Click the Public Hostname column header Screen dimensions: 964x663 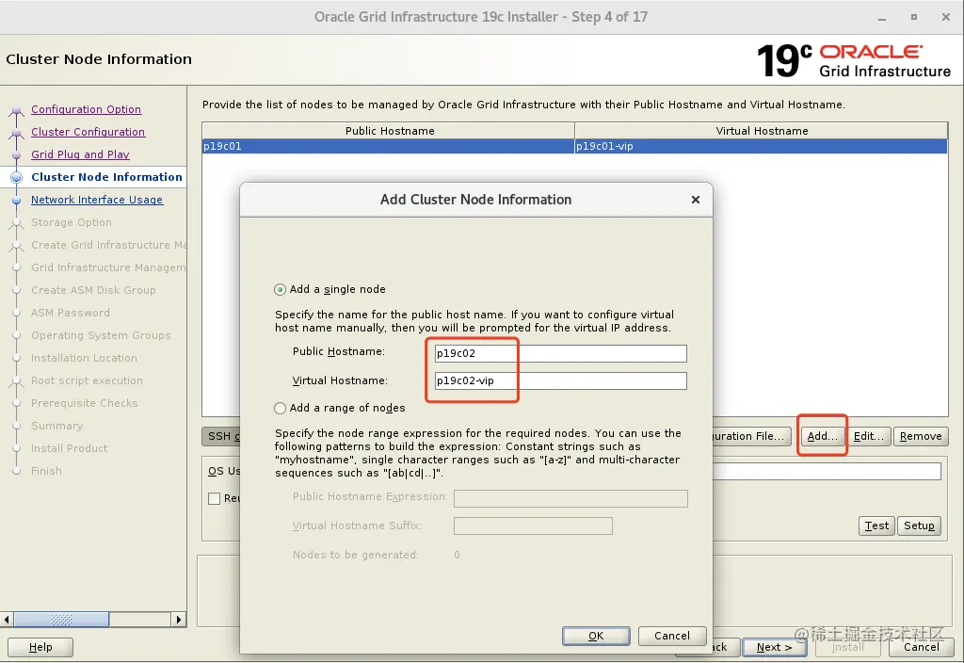point(389,131)
